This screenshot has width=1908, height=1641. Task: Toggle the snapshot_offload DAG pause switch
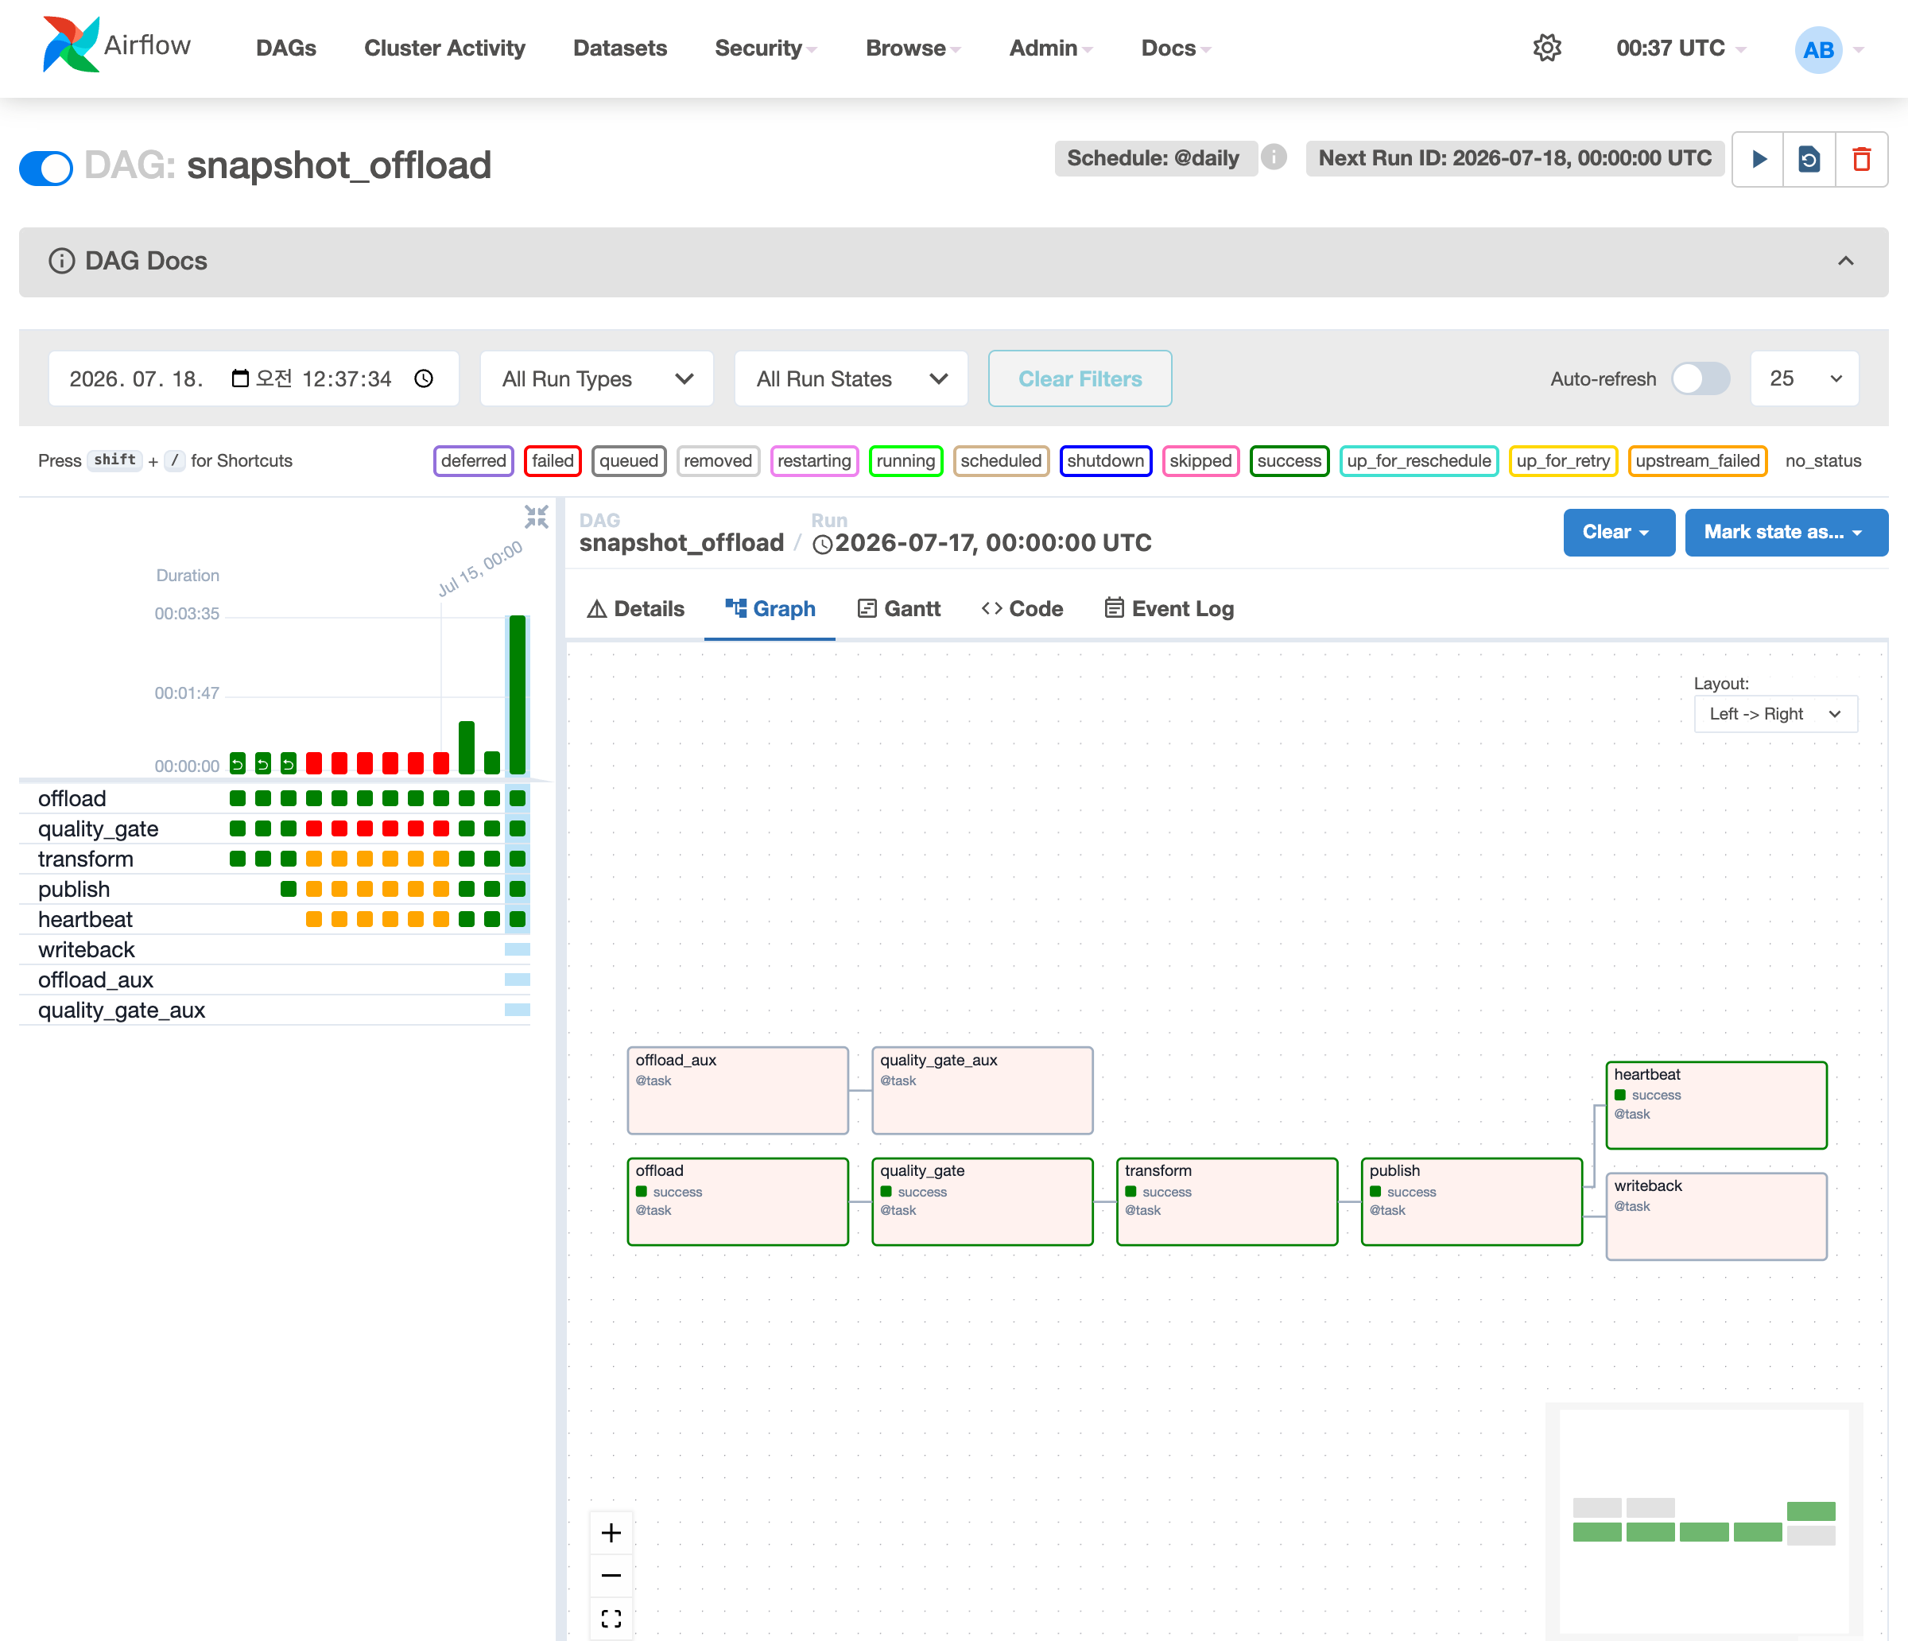pos(46,168)
